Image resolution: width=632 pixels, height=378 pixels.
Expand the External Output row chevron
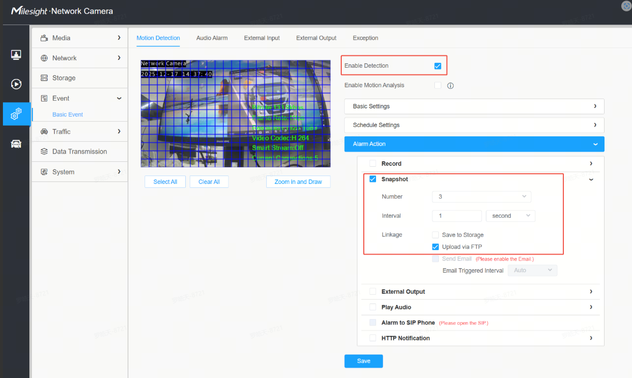coord(591,292)
